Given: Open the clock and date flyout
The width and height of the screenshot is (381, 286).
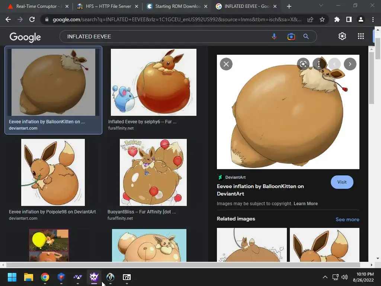Looking at the screenshot, I should coord(363,277).
